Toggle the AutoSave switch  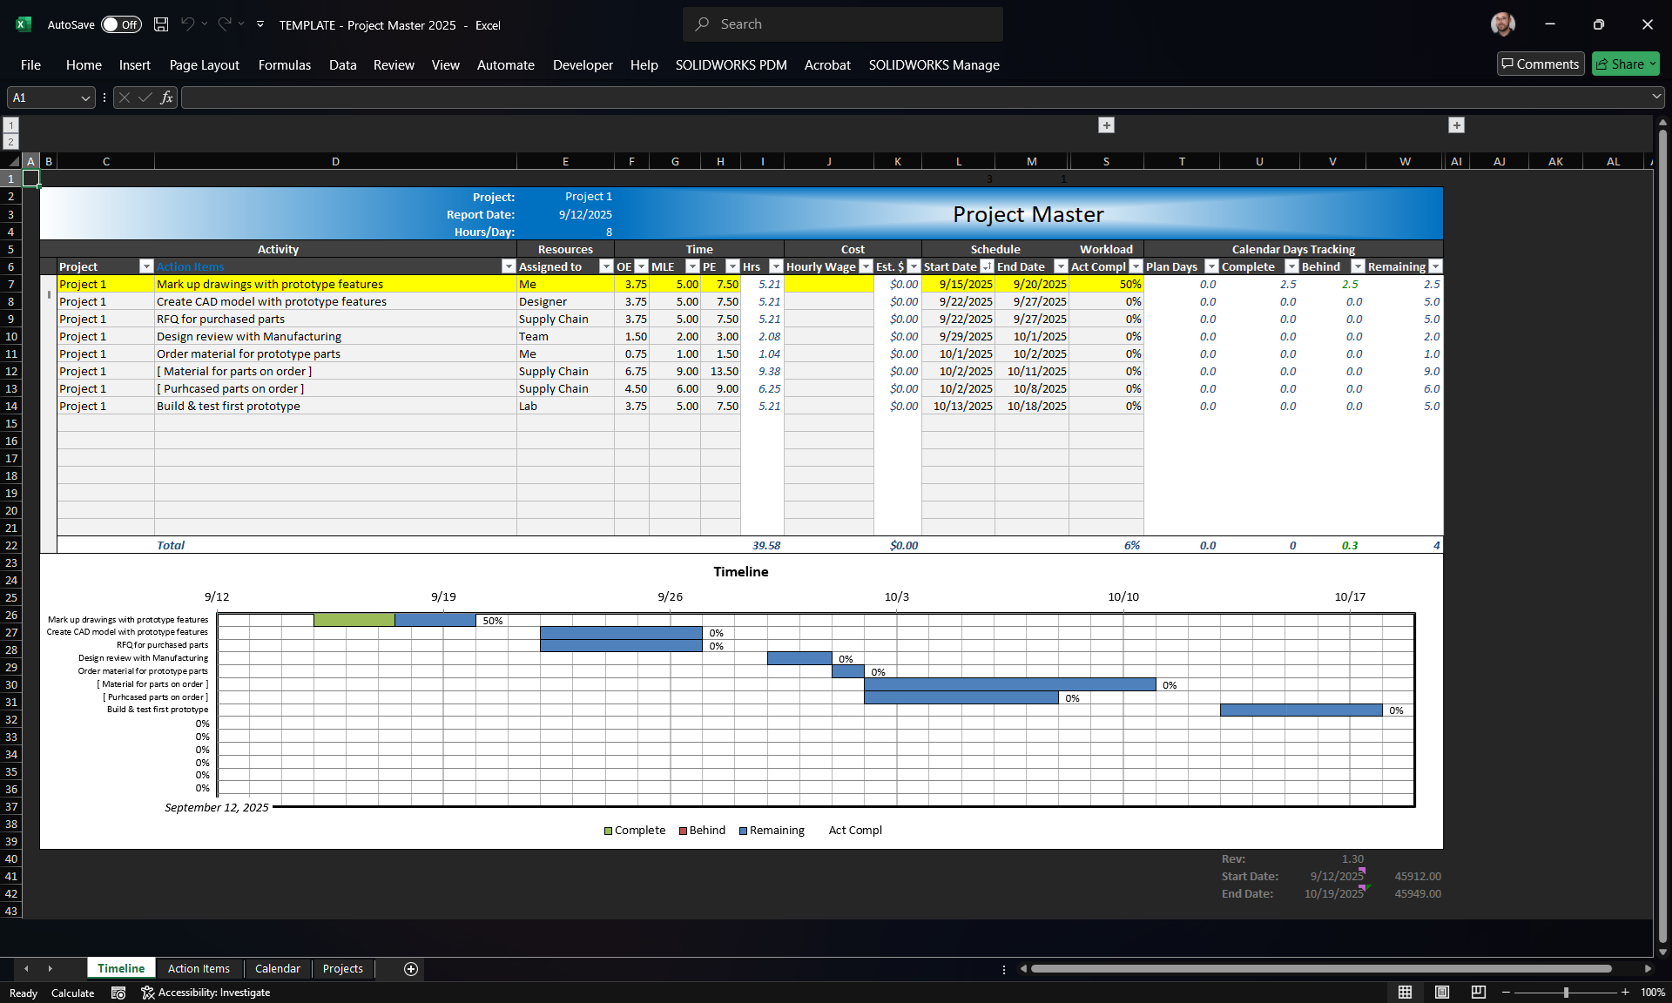click(x=121, y=24)
